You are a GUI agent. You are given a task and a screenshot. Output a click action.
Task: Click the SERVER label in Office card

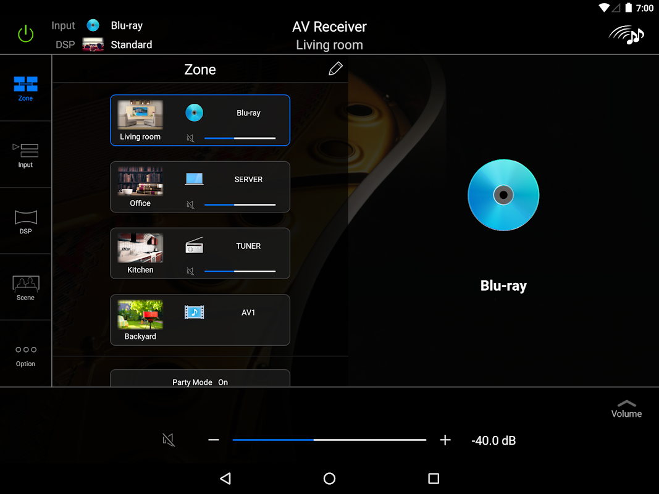(248, 179)
